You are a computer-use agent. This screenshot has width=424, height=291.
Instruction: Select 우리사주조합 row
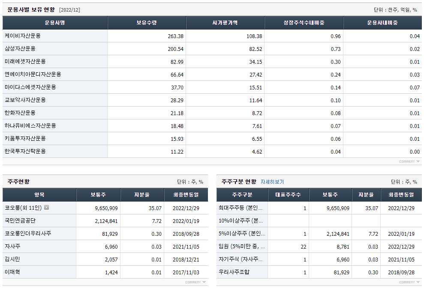pos(234,272)
